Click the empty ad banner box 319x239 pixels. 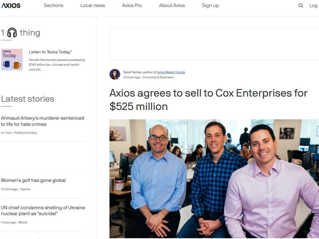click(x=214, y=44)
